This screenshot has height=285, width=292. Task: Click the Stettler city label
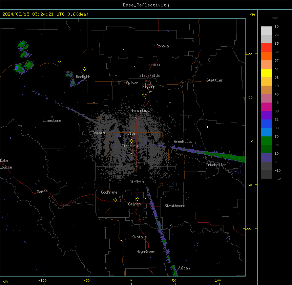pos(215,80)
